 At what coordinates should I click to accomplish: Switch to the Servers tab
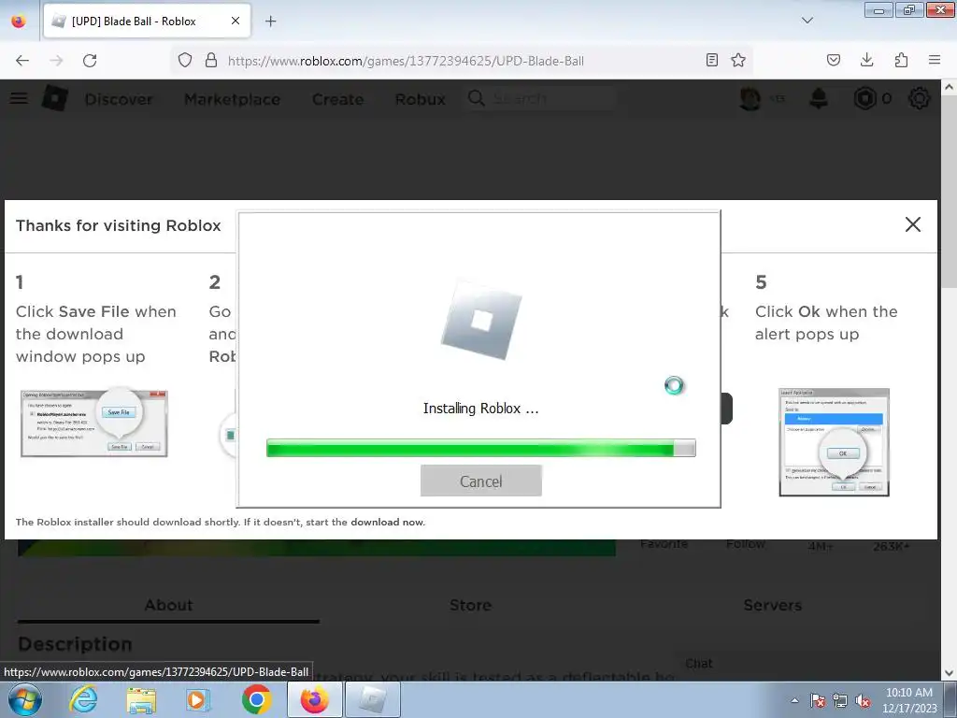[x=772, y=605]
